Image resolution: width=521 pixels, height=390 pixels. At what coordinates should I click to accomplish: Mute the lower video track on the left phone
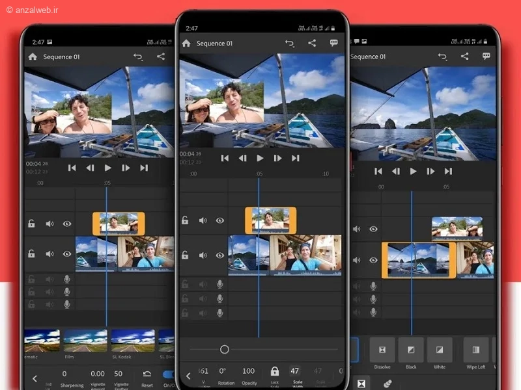[x=49, y=254]
